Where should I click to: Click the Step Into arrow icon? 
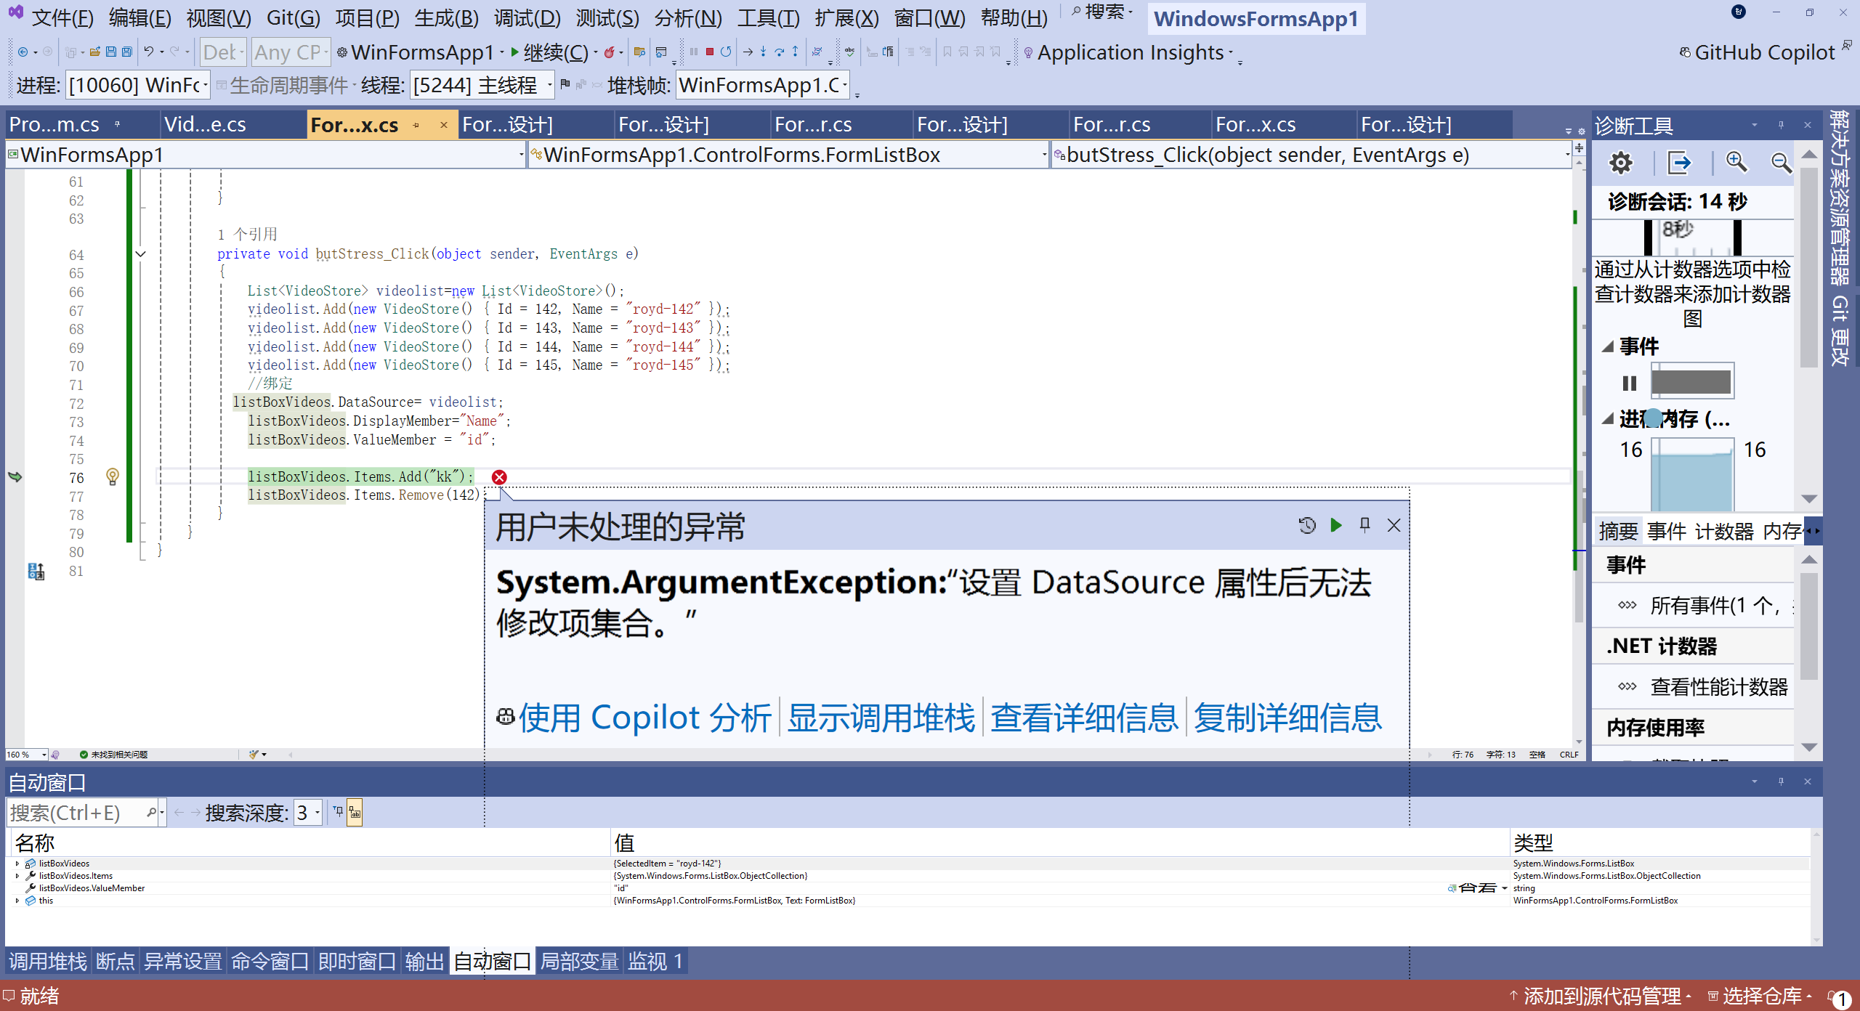click(x=763, y=52)
